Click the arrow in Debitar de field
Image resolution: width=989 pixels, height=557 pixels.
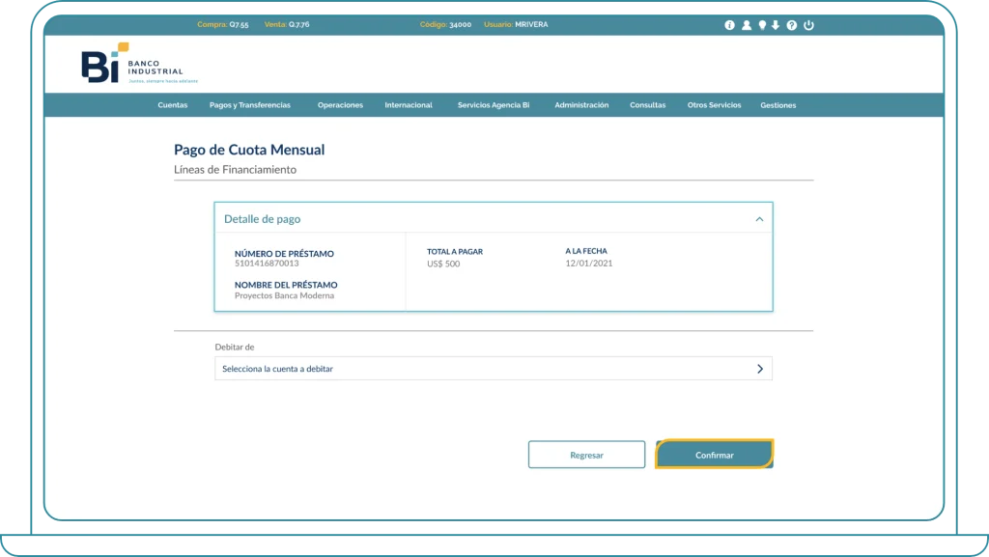pyautogui.click(x=760, y=369)
